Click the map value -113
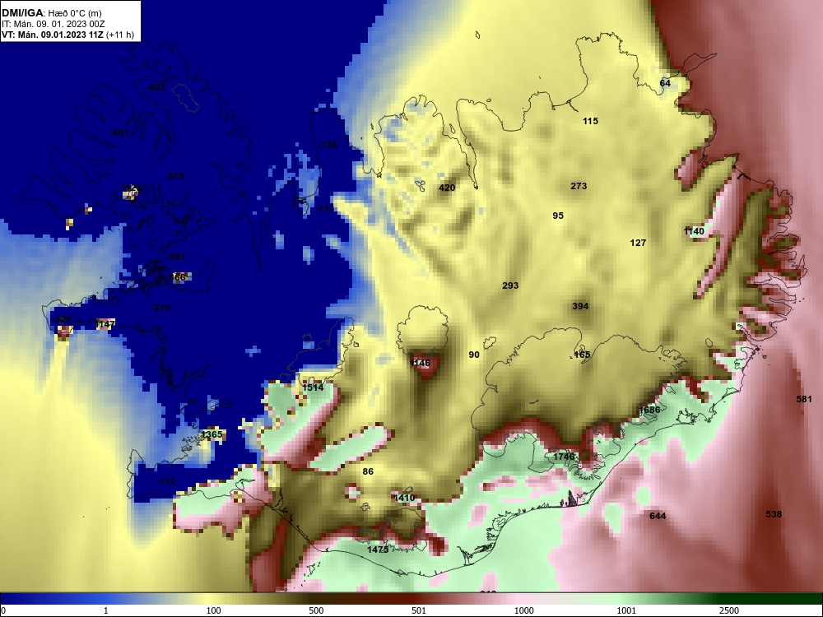This screenshot has width=823, height=617. [325, 208]
